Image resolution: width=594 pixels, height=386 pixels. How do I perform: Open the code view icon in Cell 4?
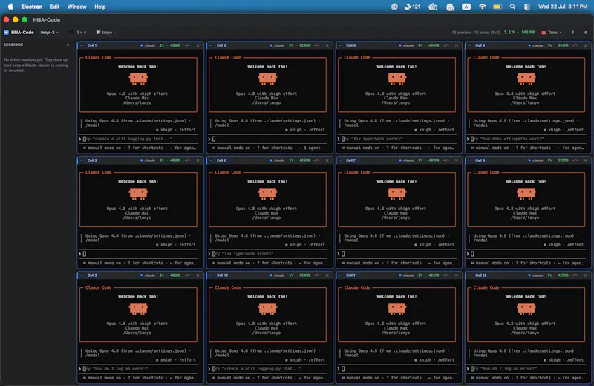point(575,45)
